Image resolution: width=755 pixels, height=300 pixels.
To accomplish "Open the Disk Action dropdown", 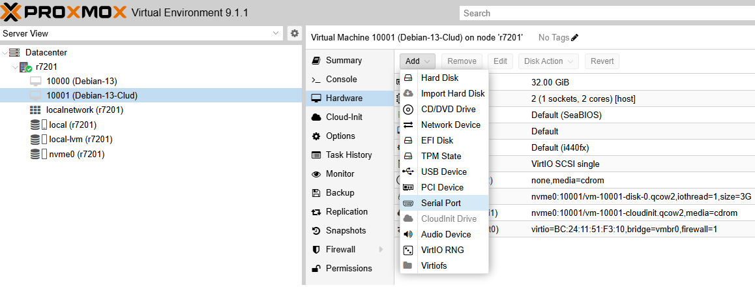I will click(x=548, y=61).
